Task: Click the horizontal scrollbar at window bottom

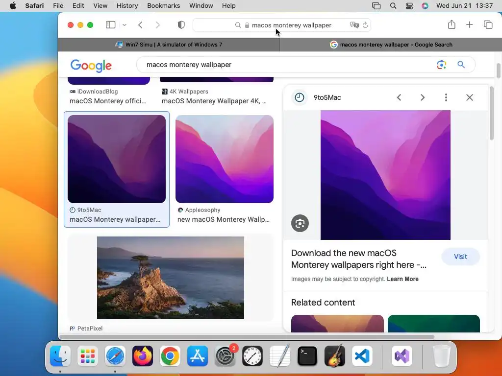Action: pyautogui.click(x=247, y=337)
